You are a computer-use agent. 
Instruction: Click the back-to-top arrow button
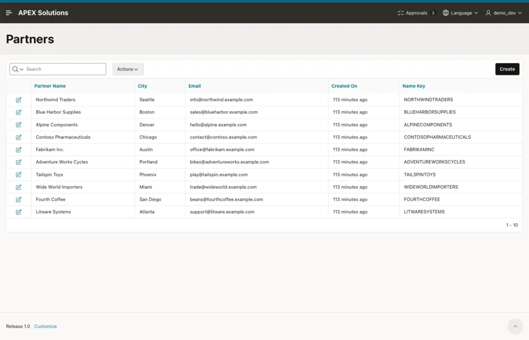(x=515, y=326)
